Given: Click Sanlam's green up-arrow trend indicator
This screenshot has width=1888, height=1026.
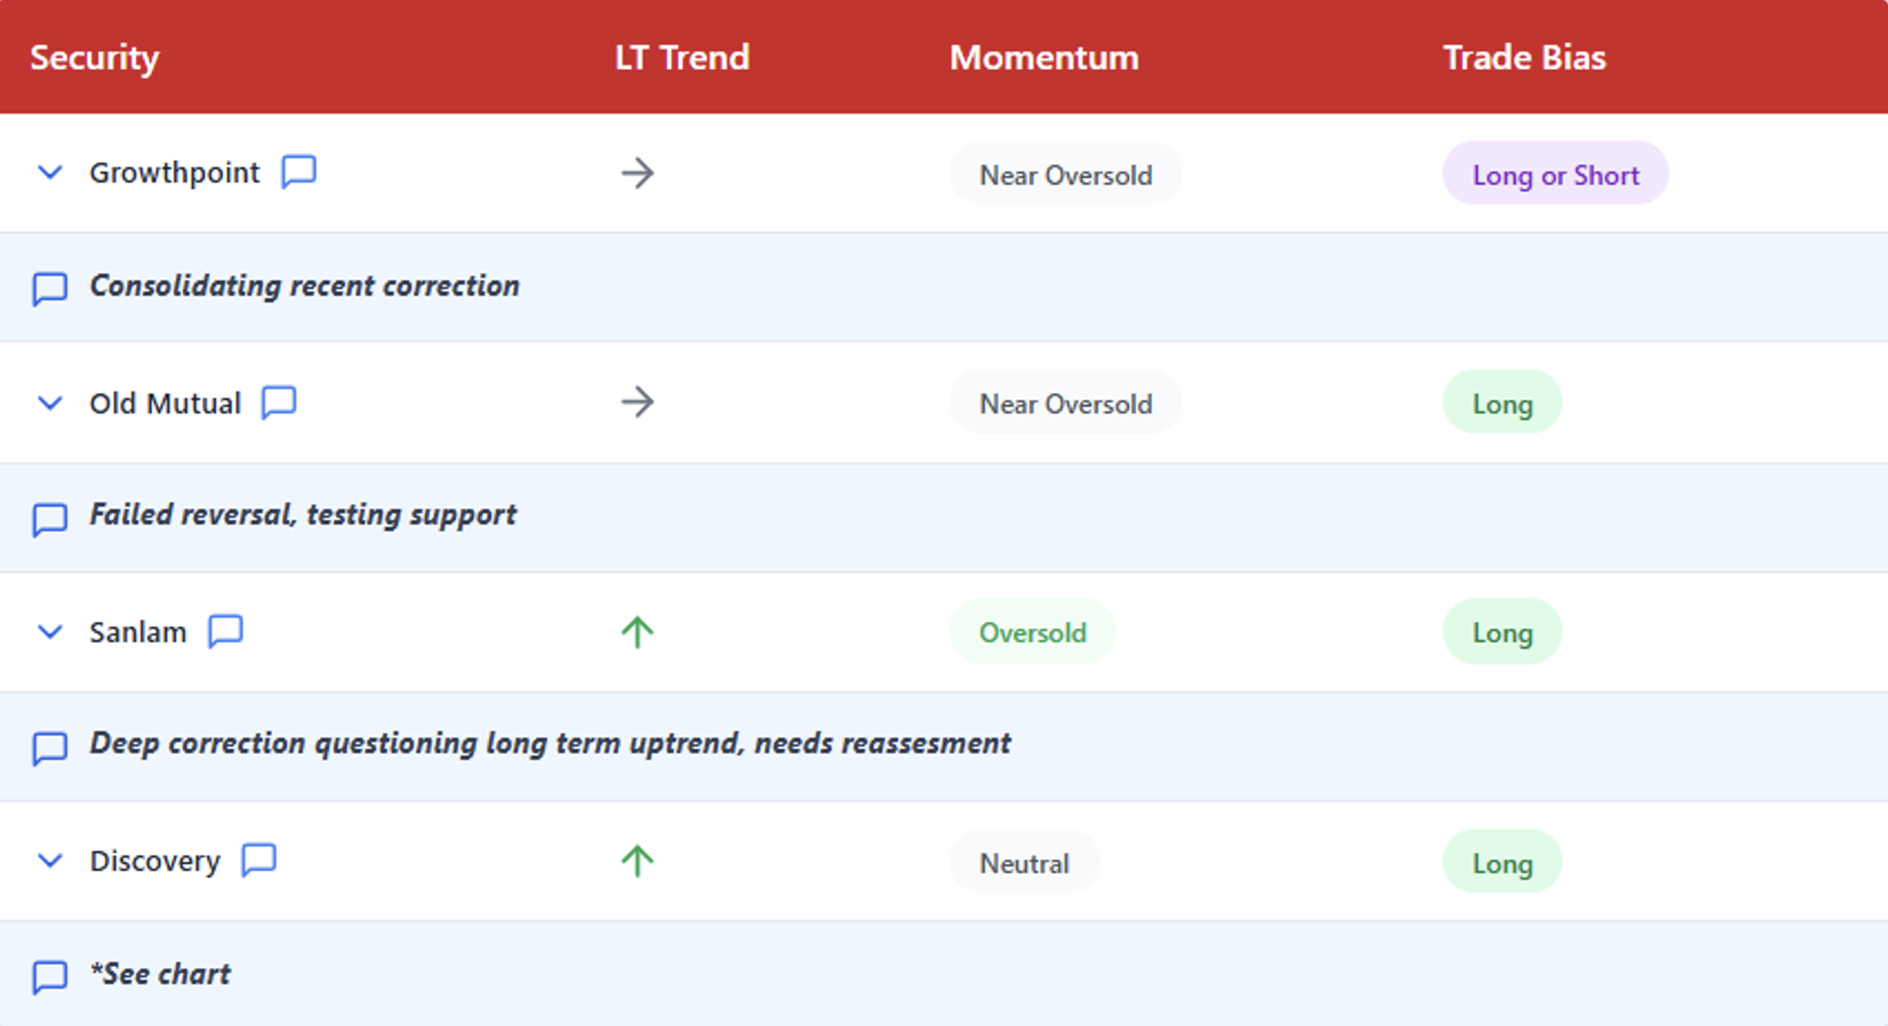Looking at the screenshot, I should (637, 632).
